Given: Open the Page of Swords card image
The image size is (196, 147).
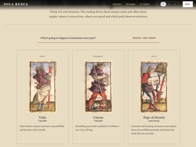Looking at the screenshot, I should [154, 87].
